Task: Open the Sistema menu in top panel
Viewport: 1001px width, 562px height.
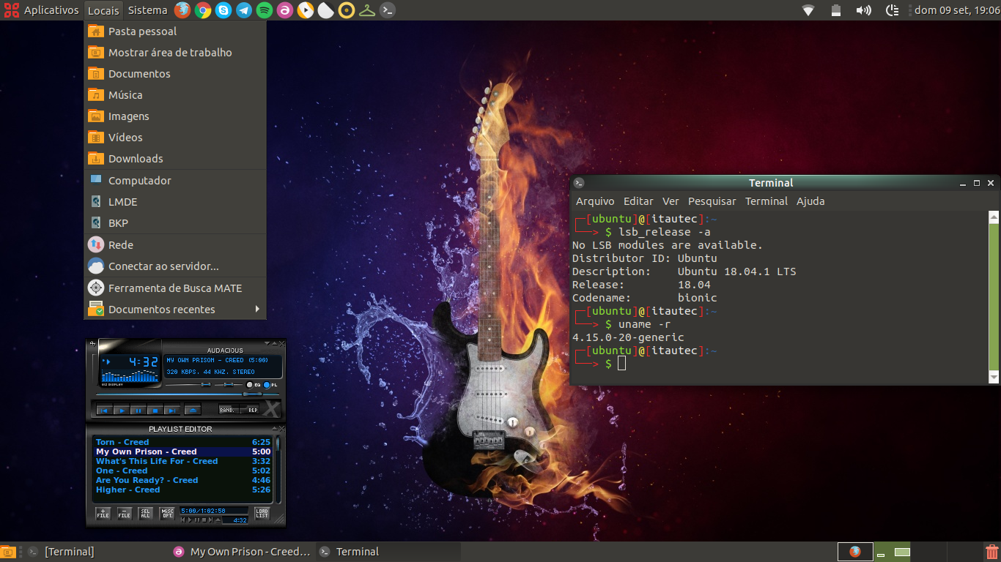Action: tap(147, 10)
